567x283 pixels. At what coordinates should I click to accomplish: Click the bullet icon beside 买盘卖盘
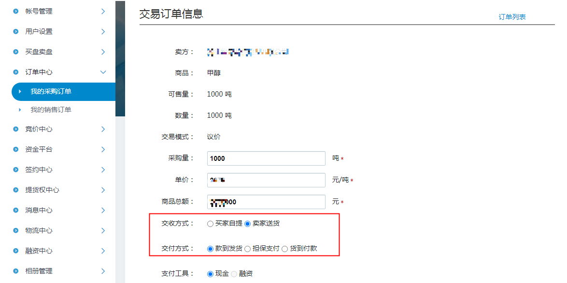click(x=16, y=52)
